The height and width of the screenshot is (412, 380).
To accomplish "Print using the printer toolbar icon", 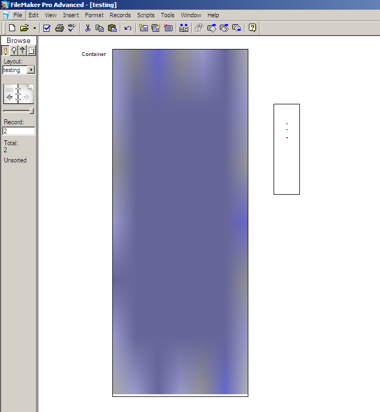I will [60, 28].
